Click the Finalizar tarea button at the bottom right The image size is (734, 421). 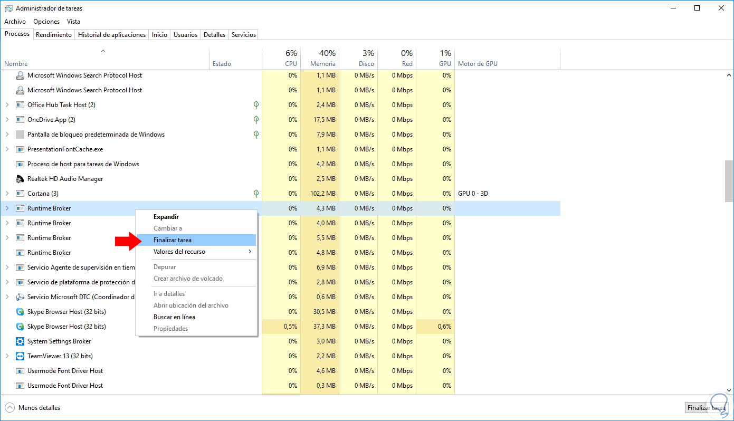pos(706,408)
